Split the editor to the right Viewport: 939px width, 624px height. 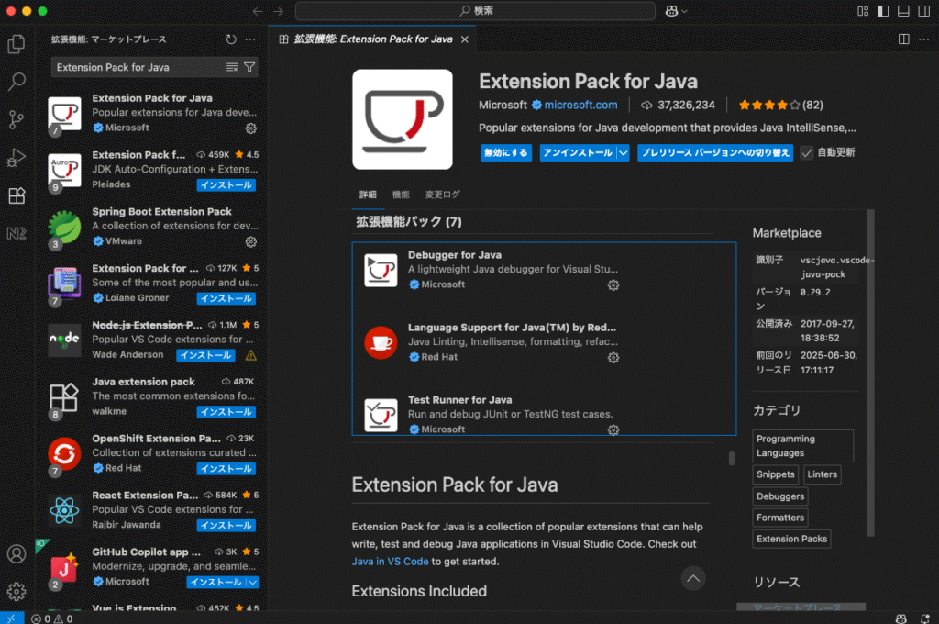[x=903, y=39]
